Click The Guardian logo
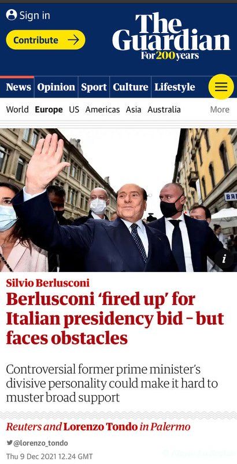 click(x=171, y=36)
